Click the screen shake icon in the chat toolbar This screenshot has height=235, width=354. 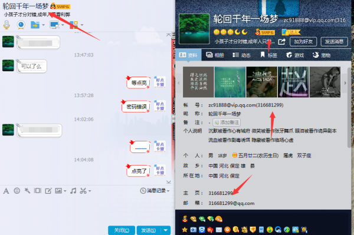tap(38, 191)
